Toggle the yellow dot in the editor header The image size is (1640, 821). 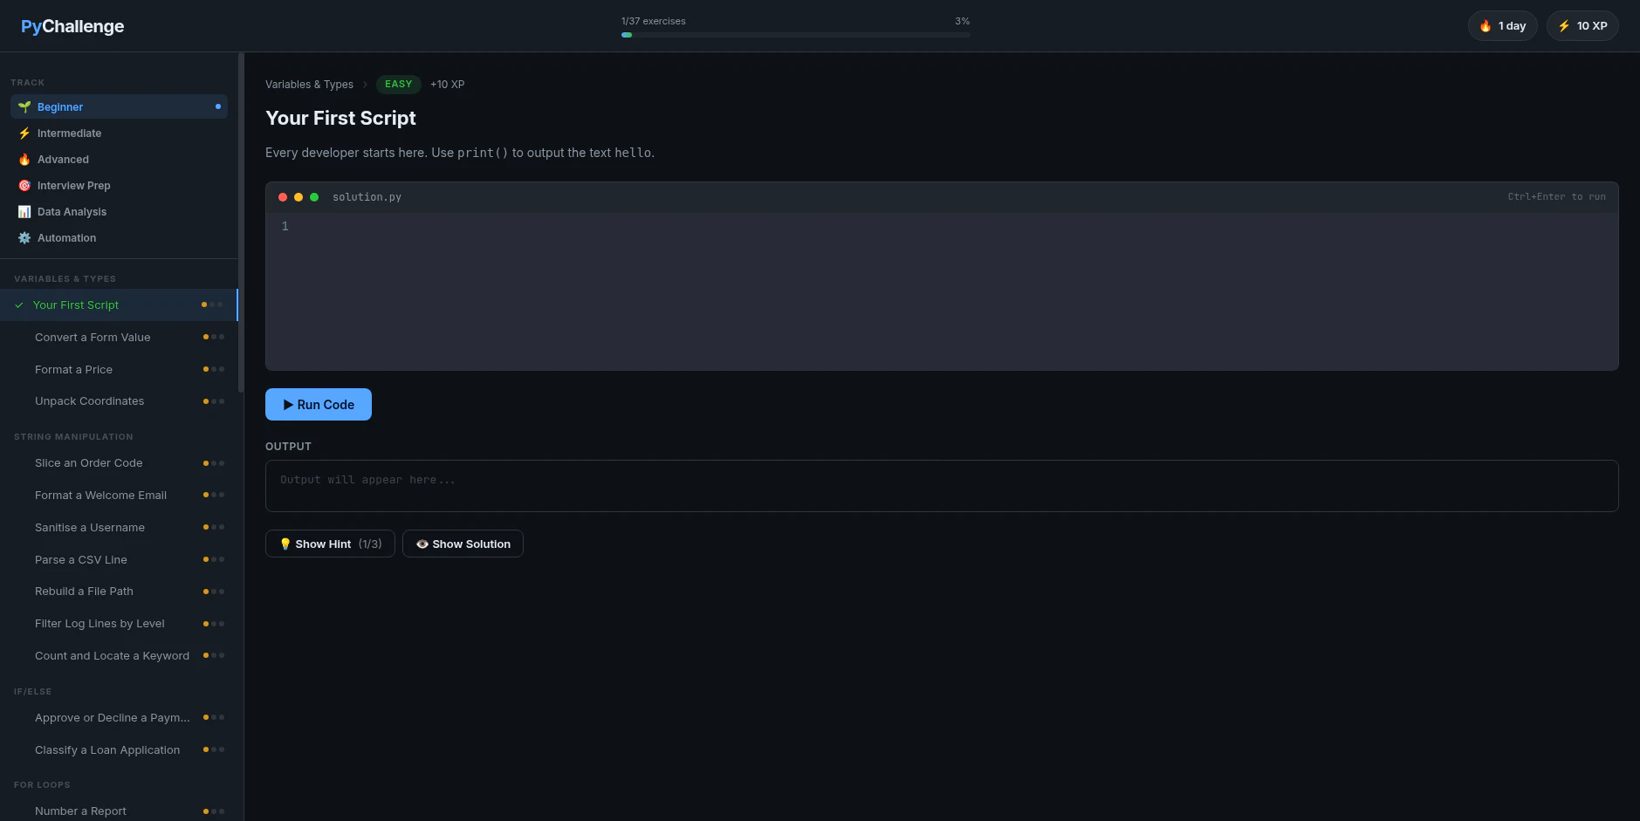[298, 196]
